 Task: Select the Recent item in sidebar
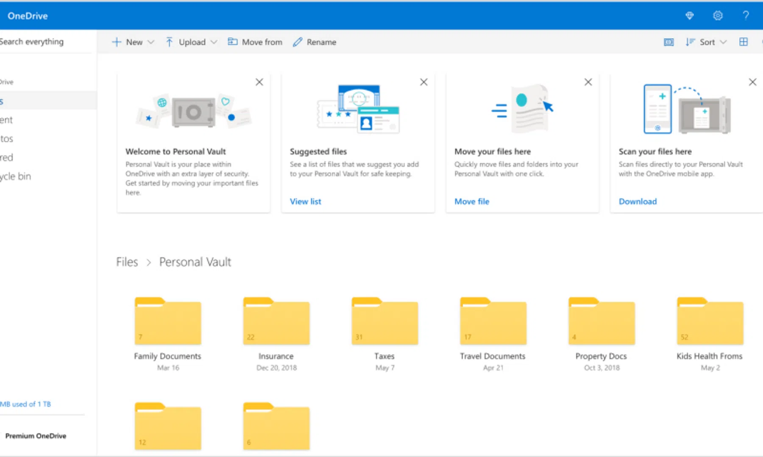pyautogui.click(x=48, y=120)
